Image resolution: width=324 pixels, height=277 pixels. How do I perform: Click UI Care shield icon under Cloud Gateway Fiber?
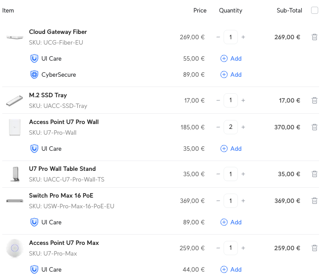point(34,58)
